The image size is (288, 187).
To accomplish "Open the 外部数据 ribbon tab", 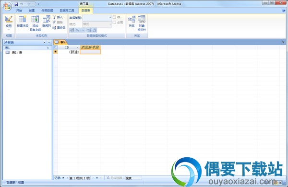I will click(47, 11).
